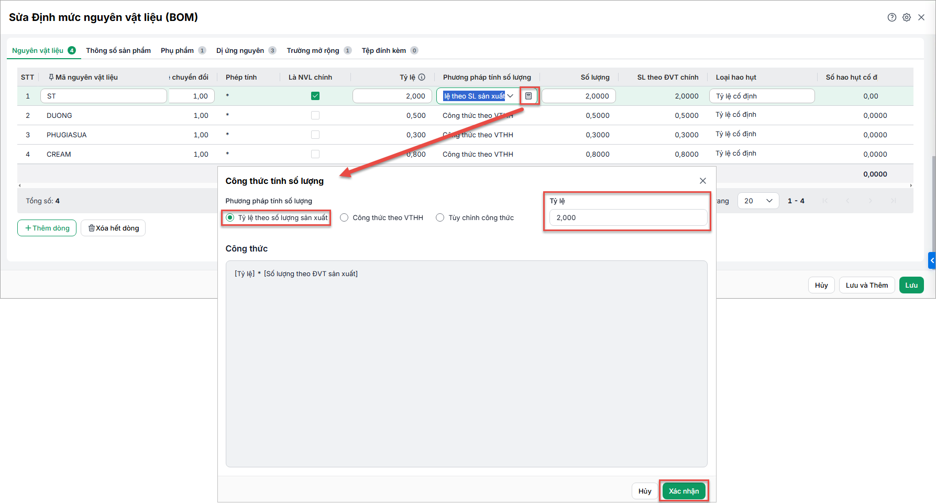This screenshot has width=936, height=503.
Task: Go to previous page arrow
Action: [847, 201]
